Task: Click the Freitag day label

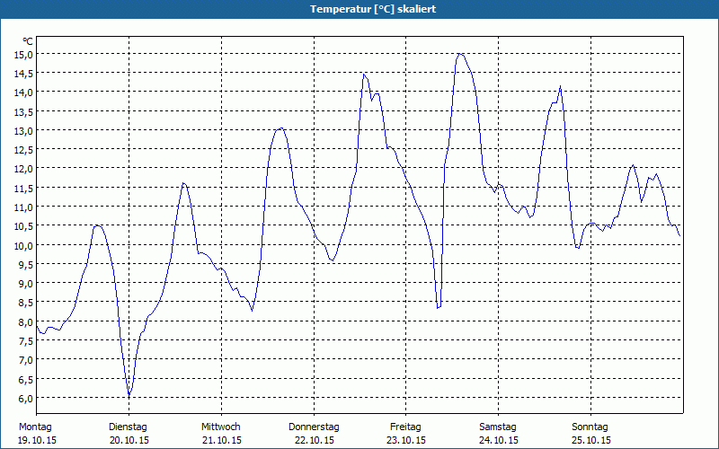Action: tap(406, 427)
